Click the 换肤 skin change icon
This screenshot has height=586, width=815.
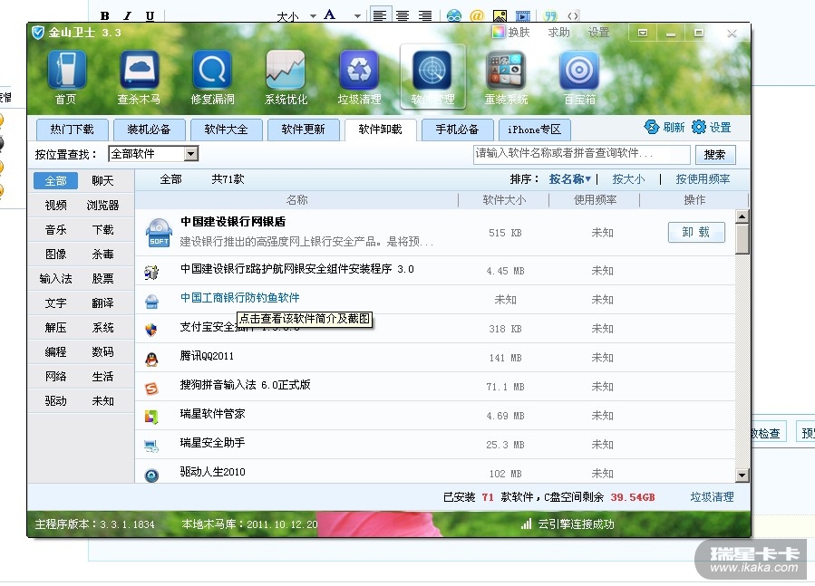[499, 33]
